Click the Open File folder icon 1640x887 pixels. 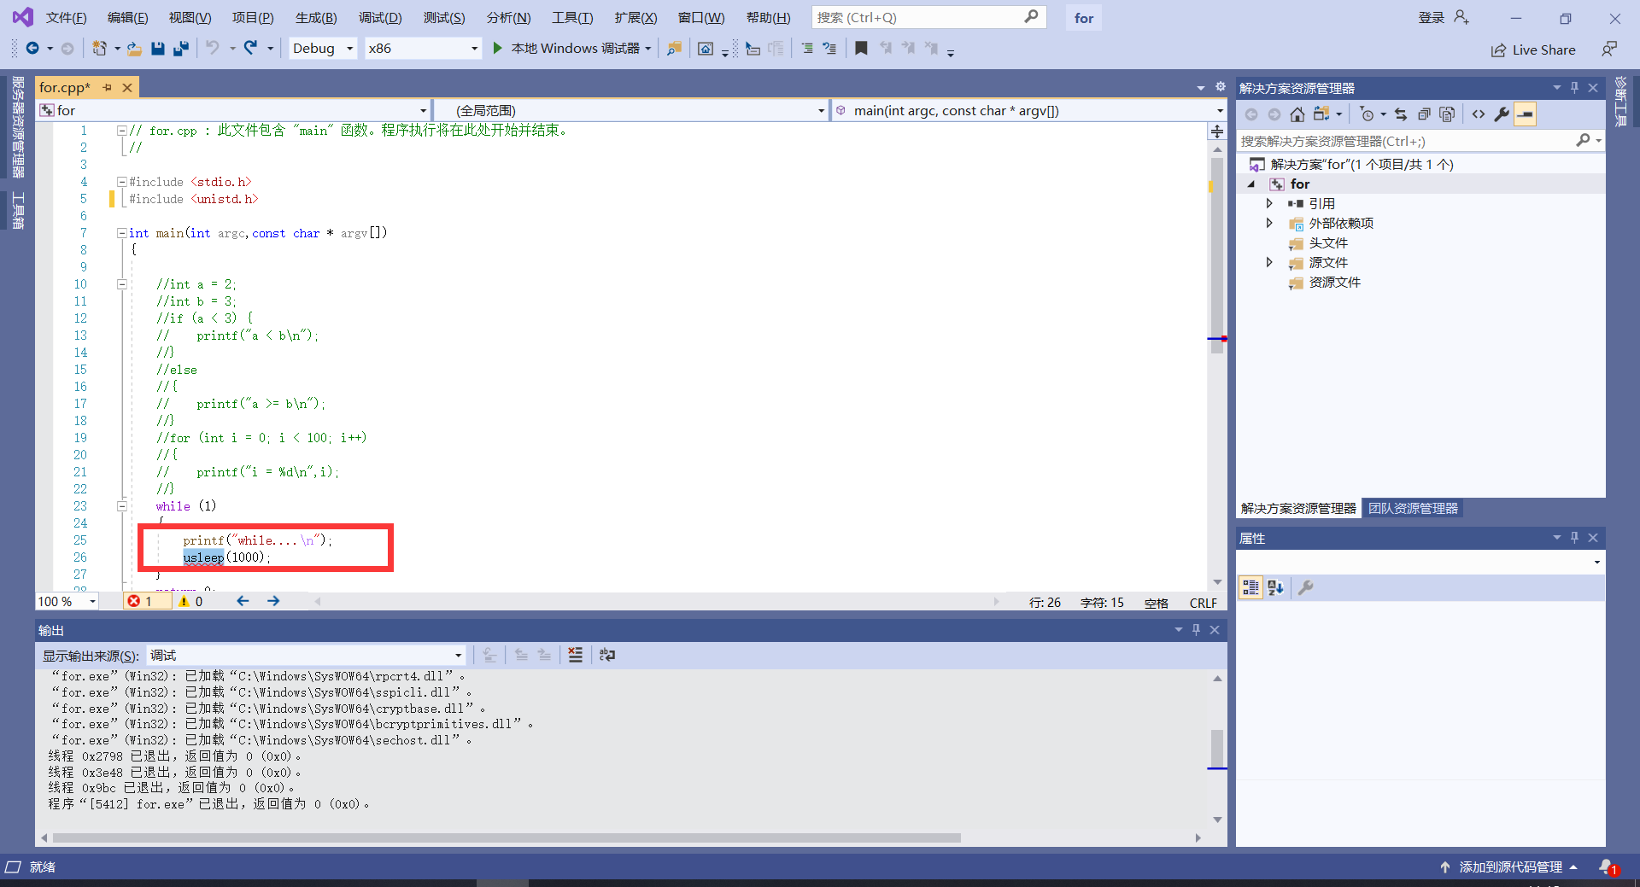click(x=134, y=49)
